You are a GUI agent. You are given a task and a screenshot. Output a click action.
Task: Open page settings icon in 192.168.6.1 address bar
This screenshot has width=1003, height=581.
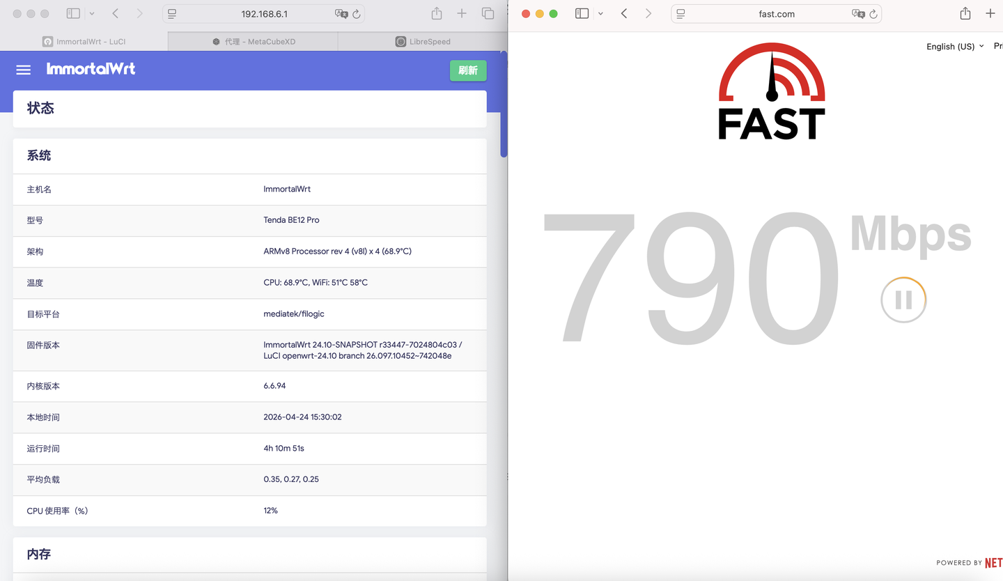coord(172,14)
